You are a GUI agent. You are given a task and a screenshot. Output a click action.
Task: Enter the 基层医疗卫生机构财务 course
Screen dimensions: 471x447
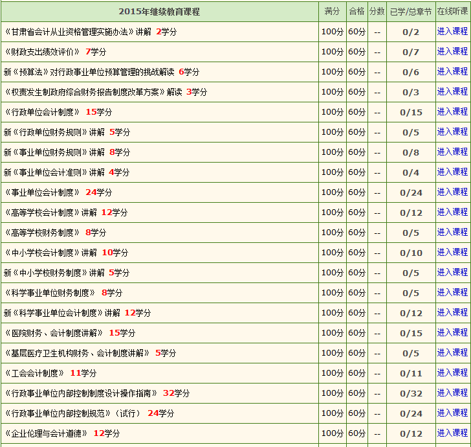click(452, 352)
